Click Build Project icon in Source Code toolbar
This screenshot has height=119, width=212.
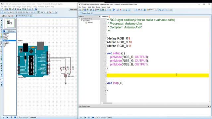136,10
